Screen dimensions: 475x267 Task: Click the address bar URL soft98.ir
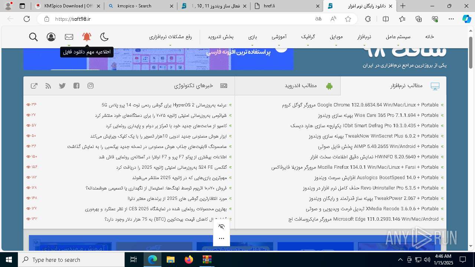click(73, 19)
